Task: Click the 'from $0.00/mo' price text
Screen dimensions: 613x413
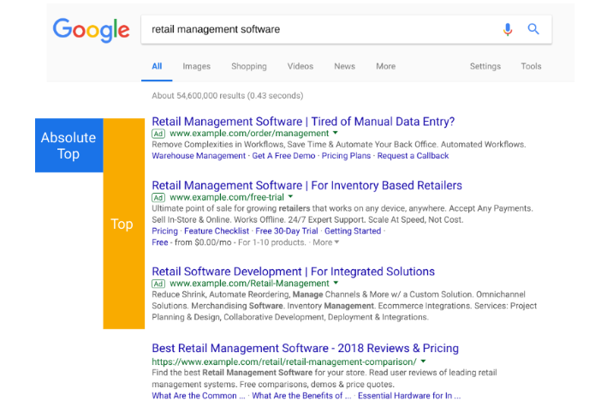Action: point(203,242)
